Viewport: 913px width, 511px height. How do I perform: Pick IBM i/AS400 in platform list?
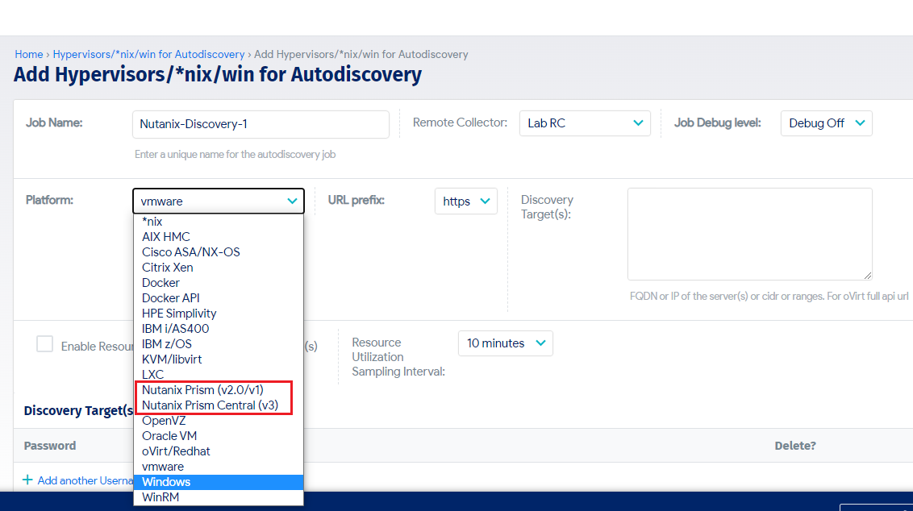coord(219,329)
